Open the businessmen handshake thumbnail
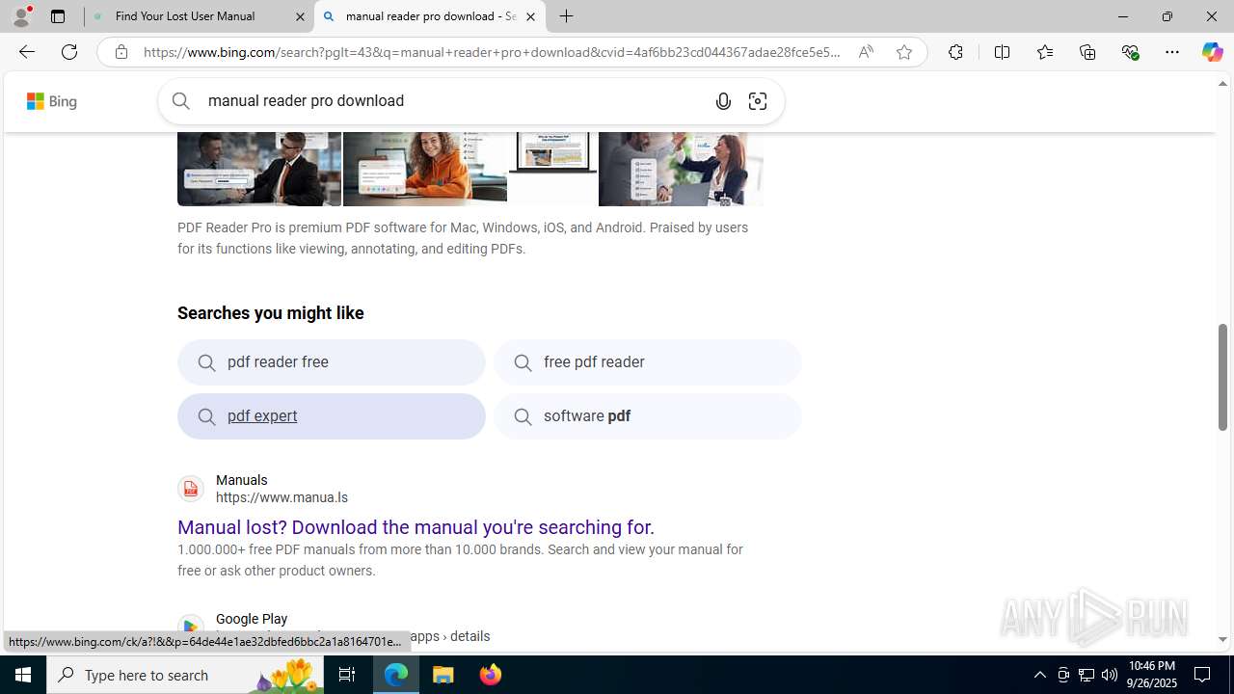 [x=259, y=169]
